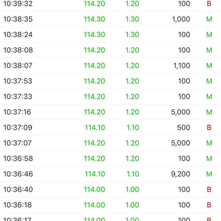Tap the 10:37:33 trade entry
Image resolution: width=221 pixels, height=221 pixels.
[x=110, y=97]
